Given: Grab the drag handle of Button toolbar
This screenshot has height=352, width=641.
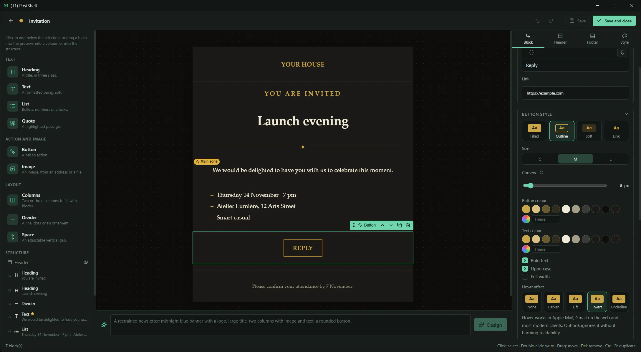Looking at the screenshot, I should coord(354,225).
